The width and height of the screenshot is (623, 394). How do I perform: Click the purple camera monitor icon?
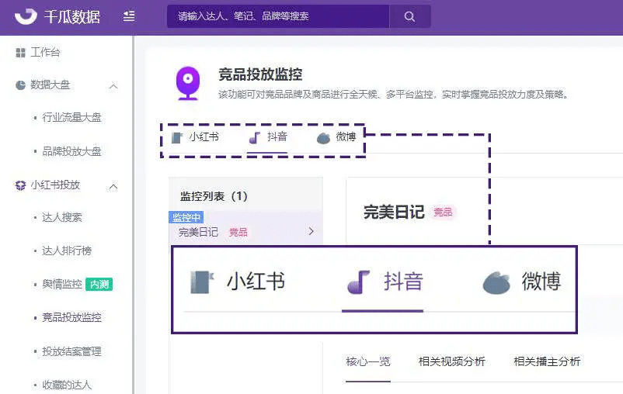(x=188, y=83)
